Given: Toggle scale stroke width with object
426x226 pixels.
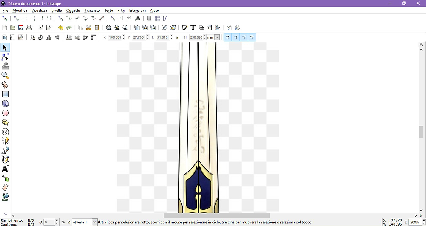Looking at the screenshot, I should pyautogui.click(x=227, y=37).
